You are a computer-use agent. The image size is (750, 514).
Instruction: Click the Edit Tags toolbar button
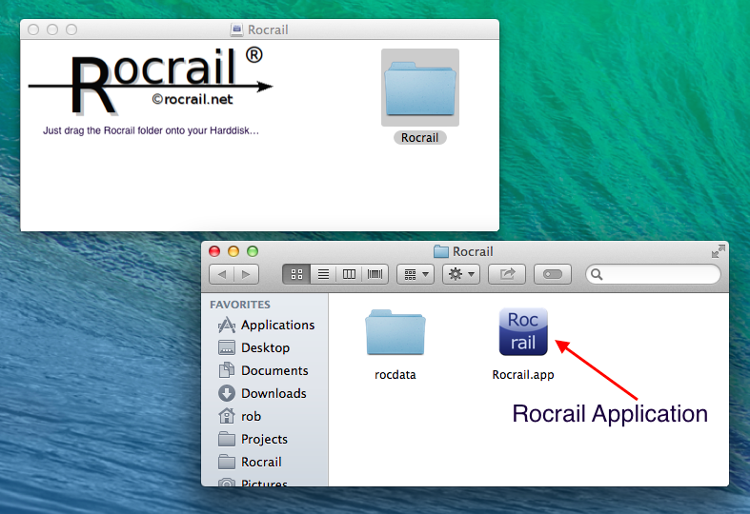(x=553, y=274)
